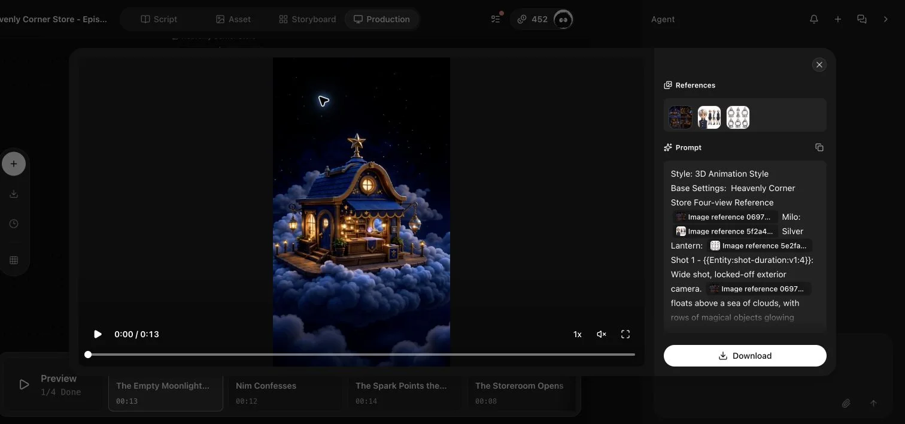Image resolution: width=905 pixels, height=424 pixels.
Task: Open the first store reference thumbnail
Action: [x=681, y=117]
